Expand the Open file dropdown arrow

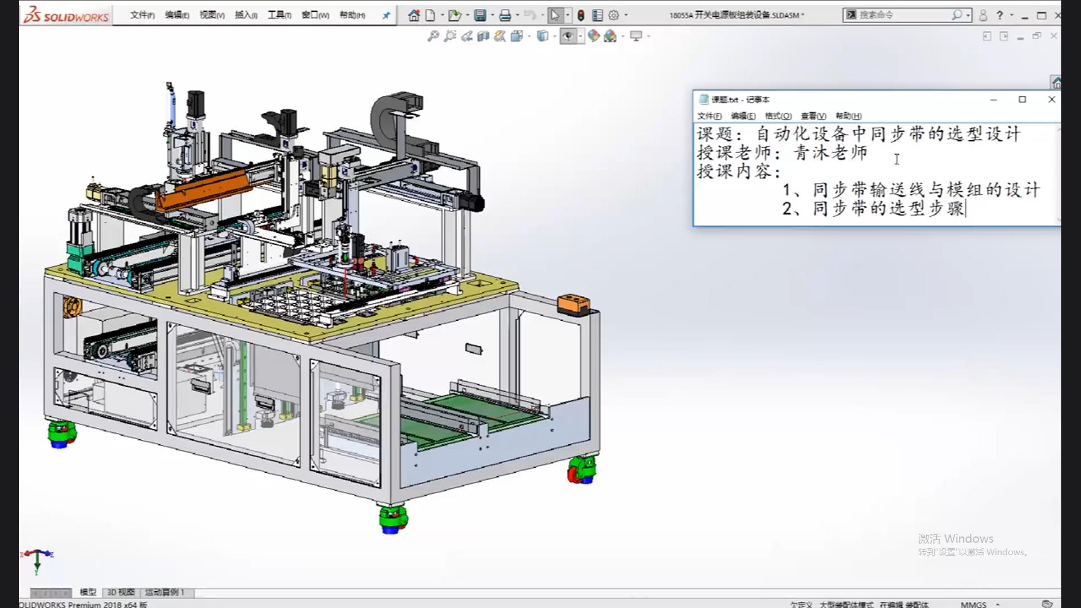click(467, 15)
